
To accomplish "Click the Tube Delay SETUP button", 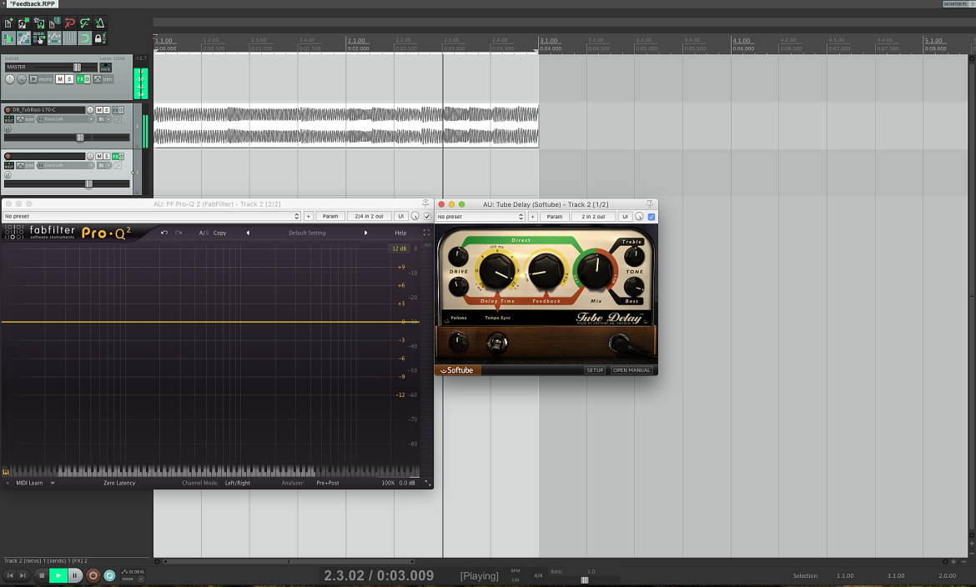I will [x=595, y=370].
